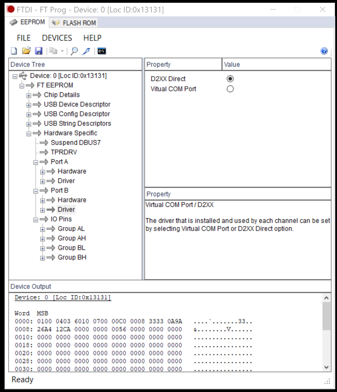Click the arrow icon beside IO Pins
The width and height of the screenshot is (337, 392).
pos(44,219)
